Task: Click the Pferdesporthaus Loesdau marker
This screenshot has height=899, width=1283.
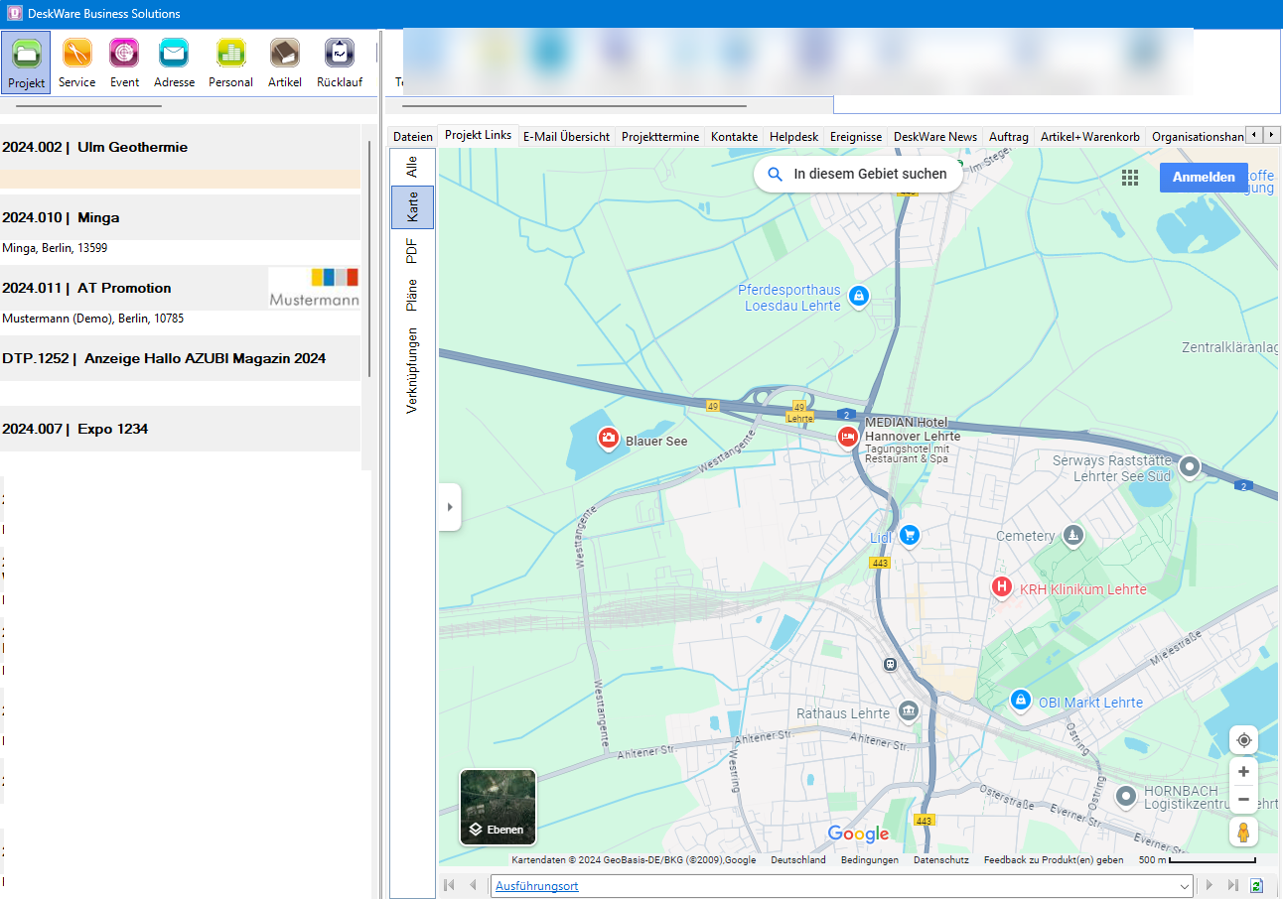Action: click(x=859, y=296)
